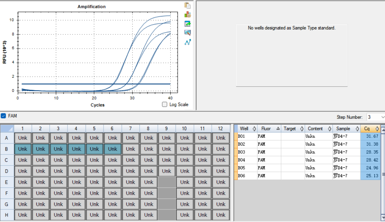Open chart settings bar-graph gear icon
This screenshot has height=222, width=385.
click(188, 15)
